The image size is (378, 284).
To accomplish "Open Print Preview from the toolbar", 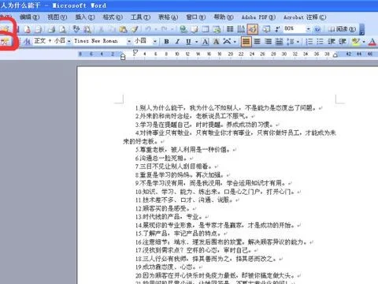I will click(x=62, y=29).
